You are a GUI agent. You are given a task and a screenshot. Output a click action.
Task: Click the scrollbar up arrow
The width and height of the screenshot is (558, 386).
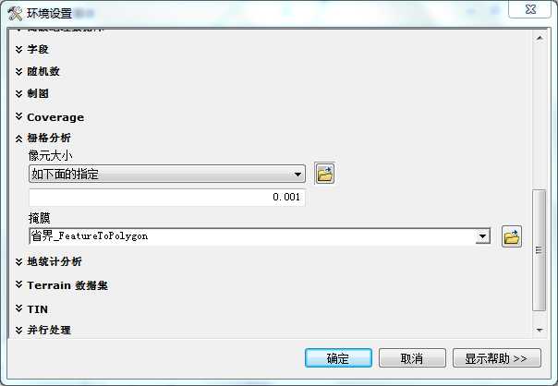pos(540,38)
